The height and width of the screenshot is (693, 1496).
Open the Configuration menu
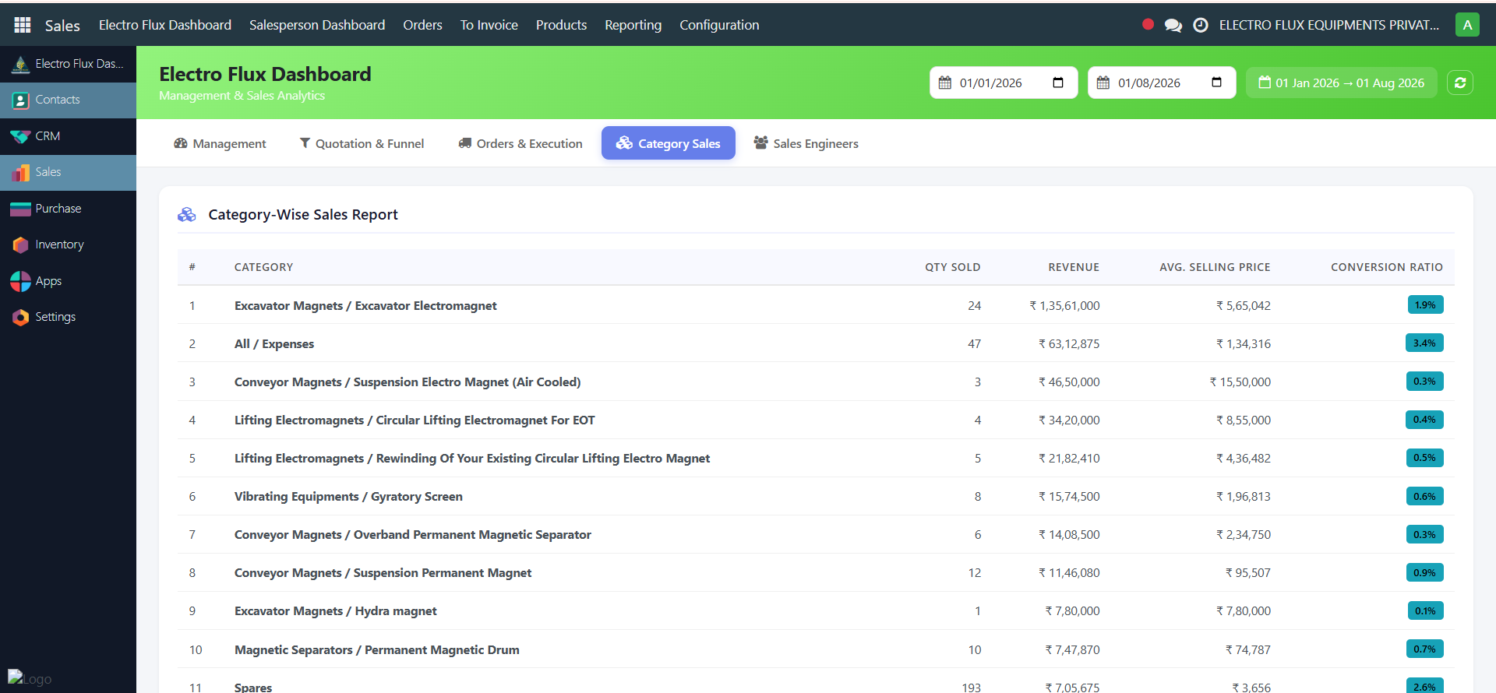[719, 25]
